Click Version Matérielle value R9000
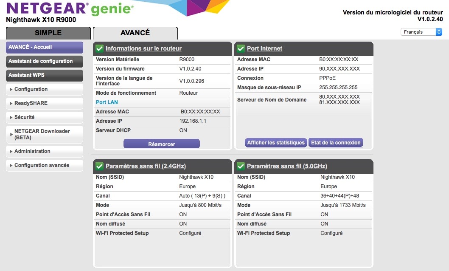Image resolution: width=449 pixels, height=271 pixels. coord(187,59)
